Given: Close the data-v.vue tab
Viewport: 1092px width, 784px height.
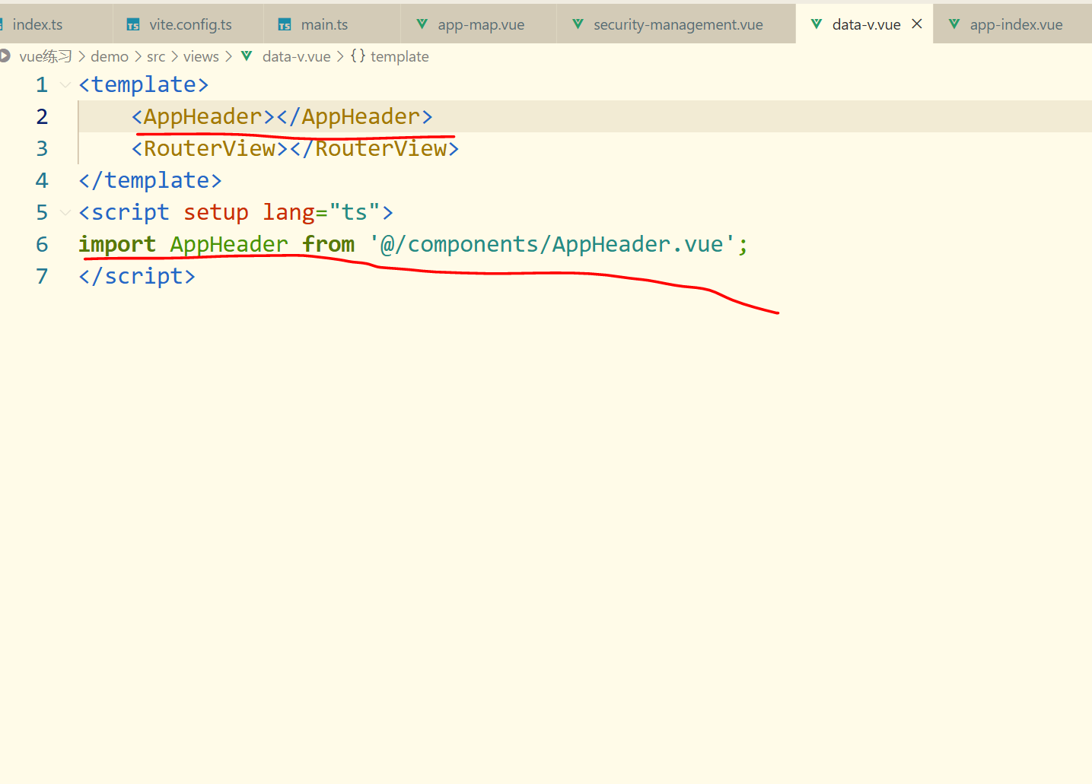Looking at the screenshot, I should (x=917, y=24).
